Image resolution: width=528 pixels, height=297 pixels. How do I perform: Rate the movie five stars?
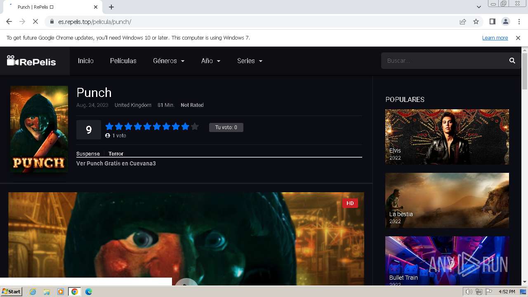147,127
